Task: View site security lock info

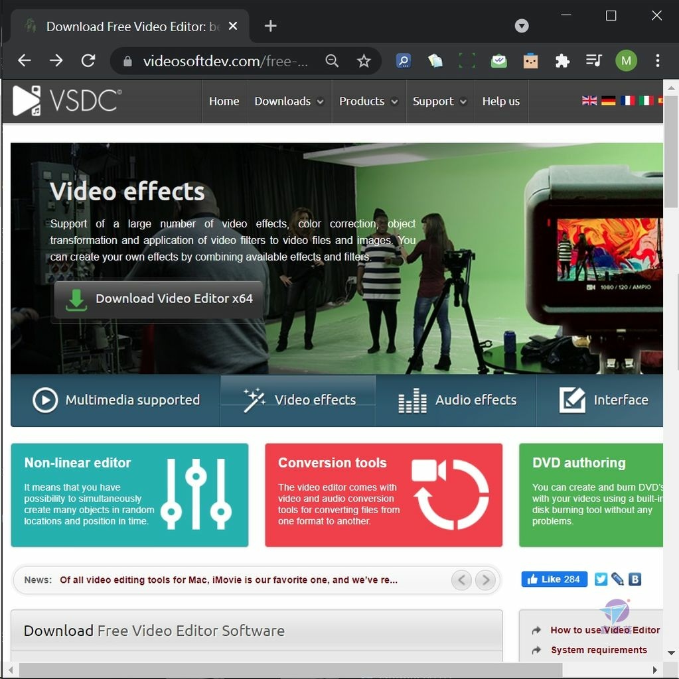Action: (127, 61)
